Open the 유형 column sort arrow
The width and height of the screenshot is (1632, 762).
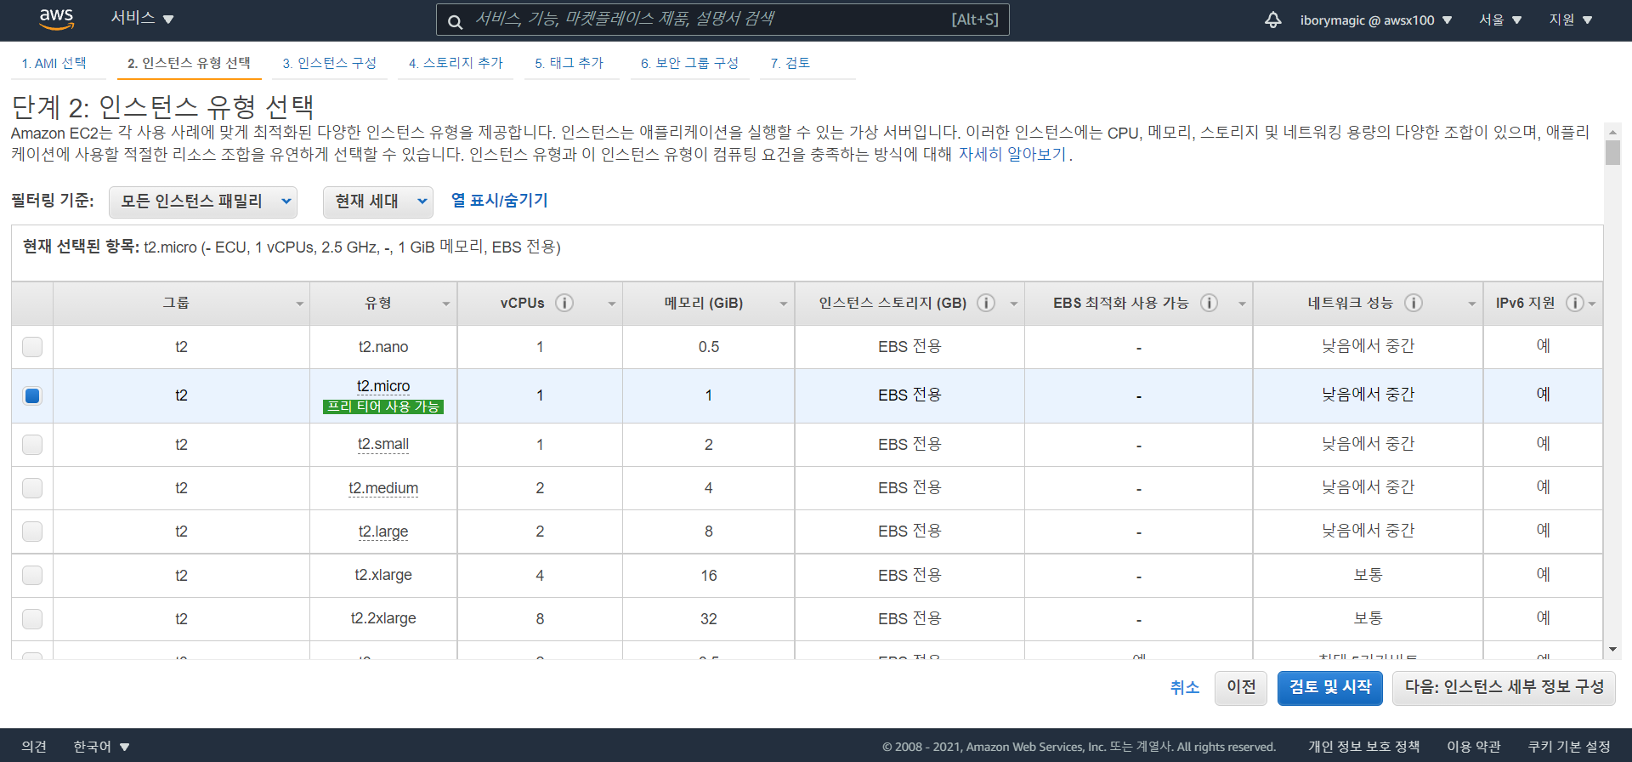pyautogui.click(x=445, y=304)
